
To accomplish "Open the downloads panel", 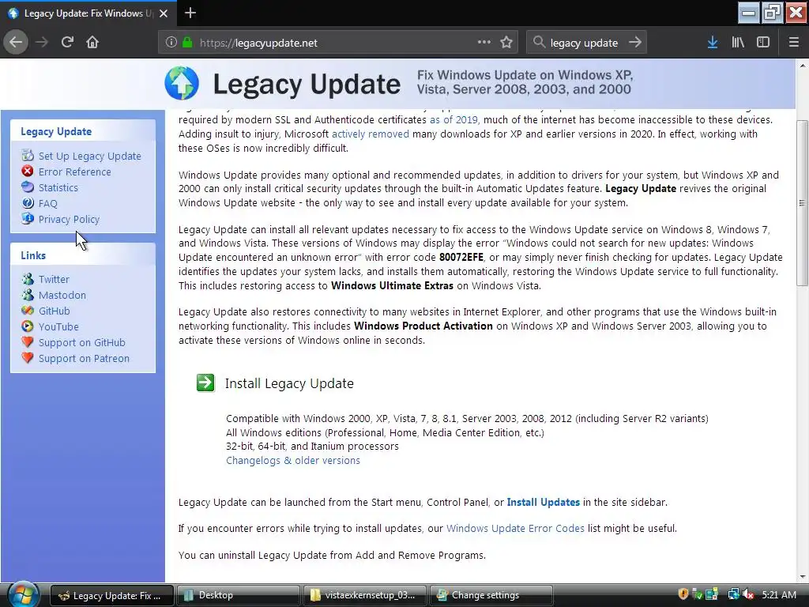I will (x=713, y=43).
